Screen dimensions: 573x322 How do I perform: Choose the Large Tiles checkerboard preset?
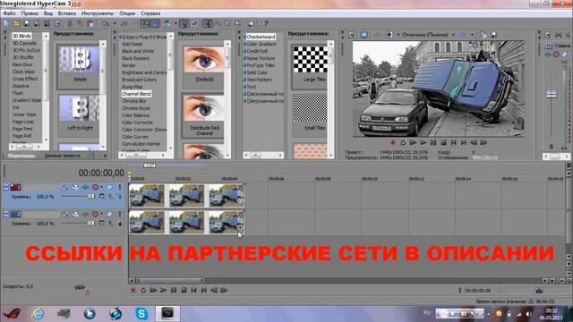311,59
